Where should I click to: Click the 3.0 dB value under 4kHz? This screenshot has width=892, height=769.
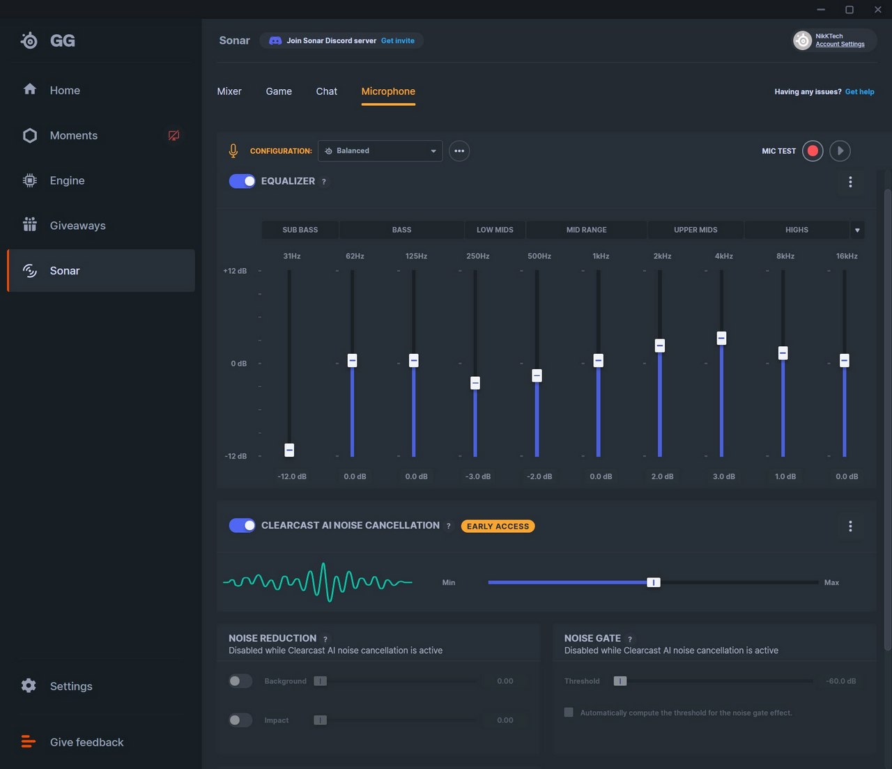[x=724, y=476]
